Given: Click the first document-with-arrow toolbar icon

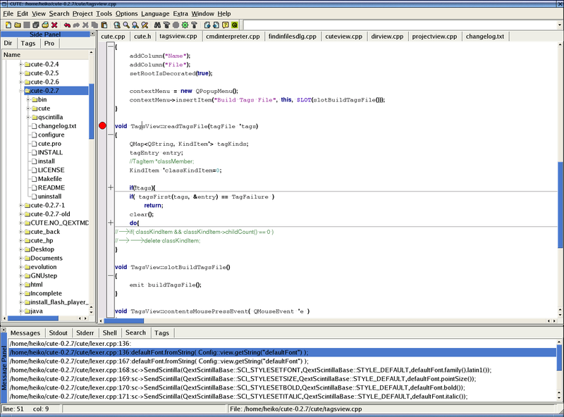Looking at the screenshot, I should (x=207, y=25).
